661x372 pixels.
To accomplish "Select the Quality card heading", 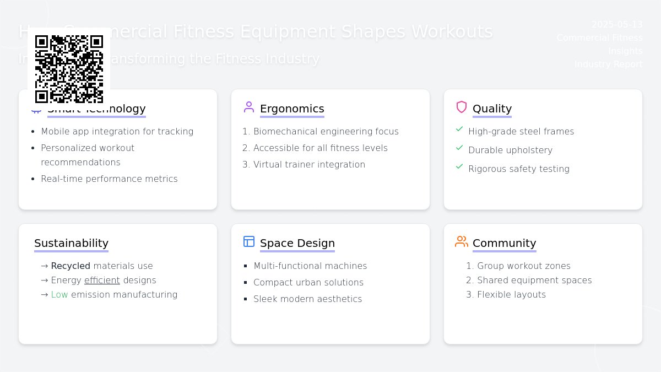I will 492,109.
